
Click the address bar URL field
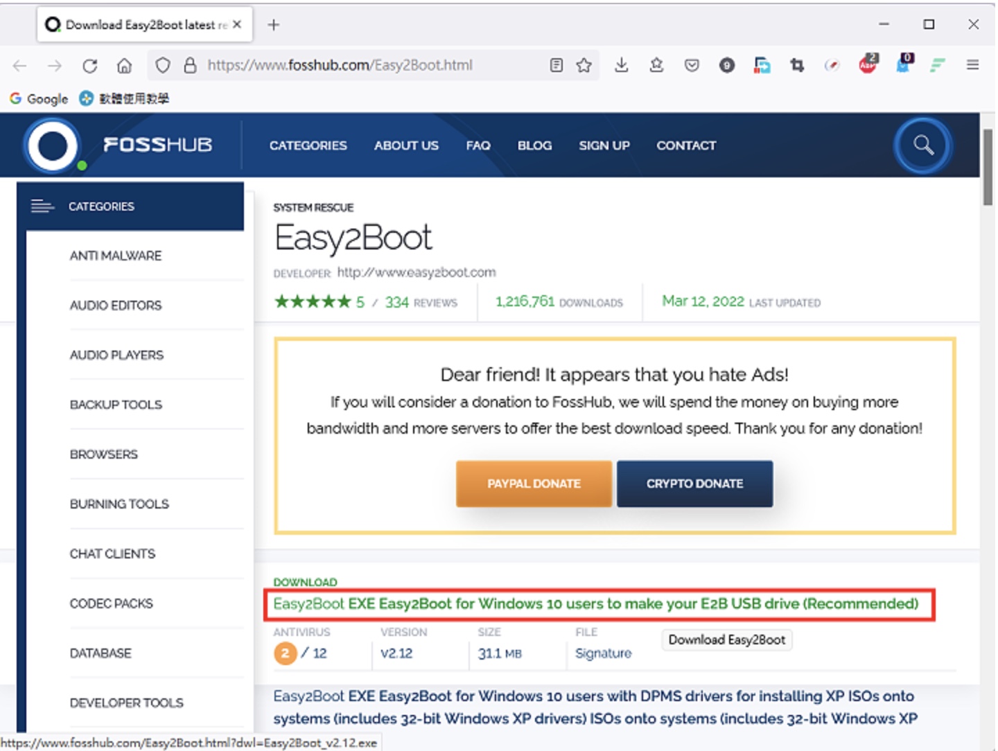point(374,65)
